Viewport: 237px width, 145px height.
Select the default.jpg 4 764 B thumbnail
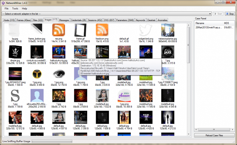coord(124,117)
